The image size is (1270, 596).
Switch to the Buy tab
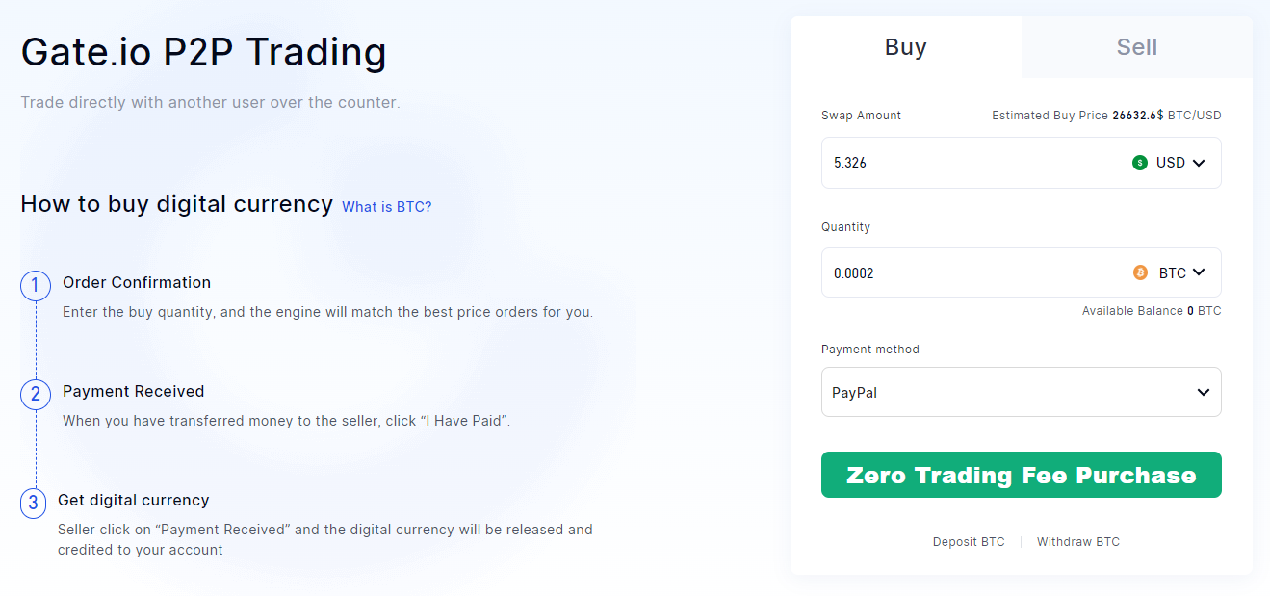(905, 46)
